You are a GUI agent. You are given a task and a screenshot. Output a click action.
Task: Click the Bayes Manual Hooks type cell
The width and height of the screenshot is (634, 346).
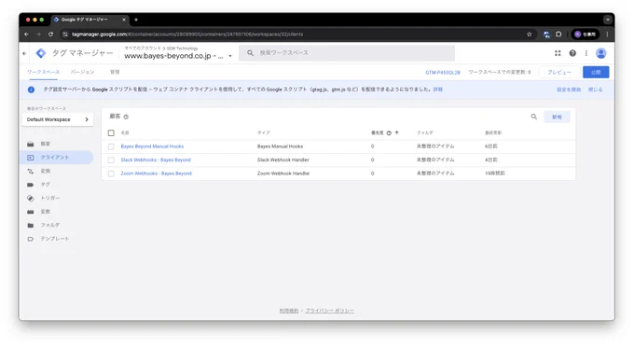(x=280, y=146)
